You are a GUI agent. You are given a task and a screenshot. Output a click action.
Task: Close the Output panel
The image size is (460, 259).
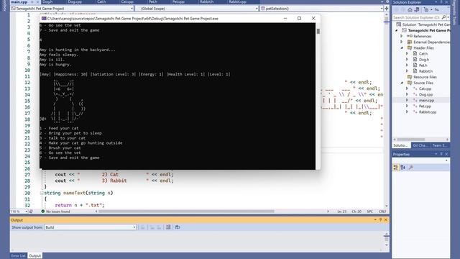[x=386, y=219]
